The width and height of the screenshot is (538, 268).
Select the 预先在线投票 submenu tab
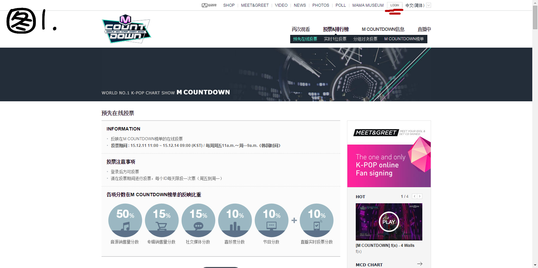point(305,39)
